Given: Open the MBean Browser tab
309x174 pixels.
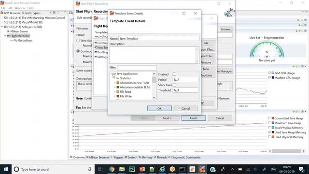Looking at the screenshot, I should [x=98, y=158].
